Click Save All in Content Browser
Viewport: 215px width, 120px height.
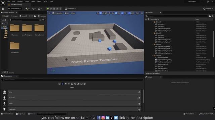[23, 16]
